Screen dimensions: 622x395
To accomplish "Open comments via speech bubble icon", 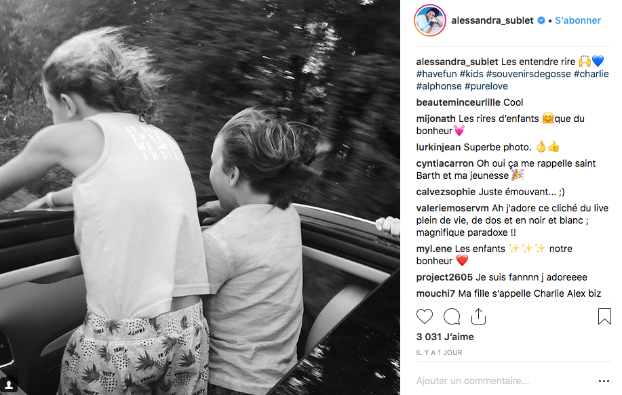I will tap(452, 316).
